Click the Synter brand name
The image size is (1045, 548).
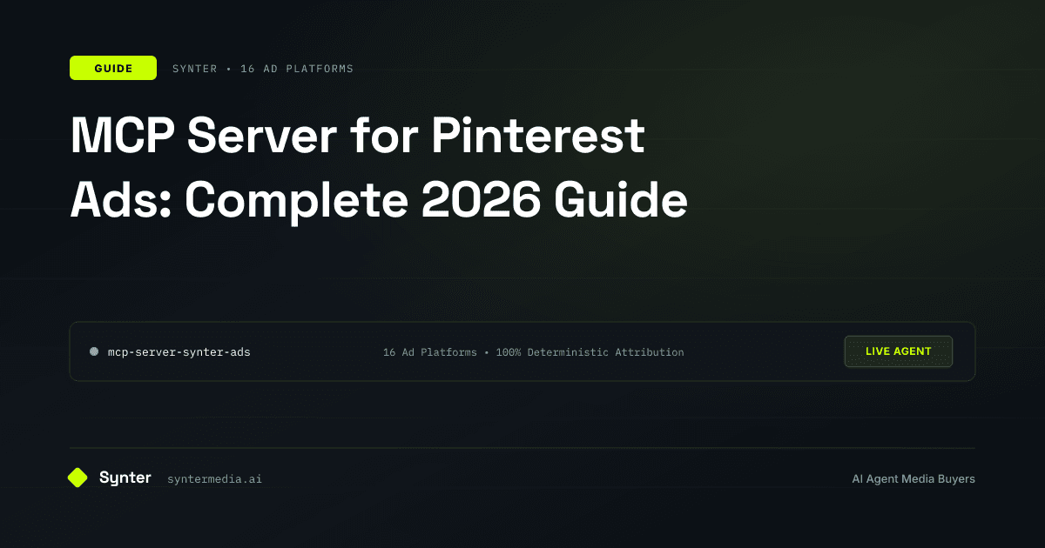tap(125, 478)
